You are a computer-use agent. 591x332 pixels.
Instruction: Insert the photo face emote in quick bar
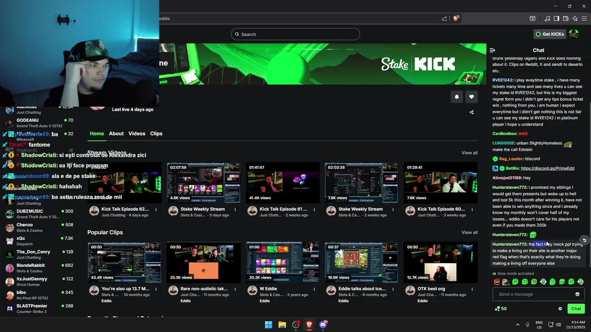pos(506,282)
